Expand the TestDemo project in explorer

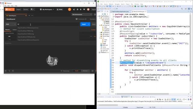(98, 52)
